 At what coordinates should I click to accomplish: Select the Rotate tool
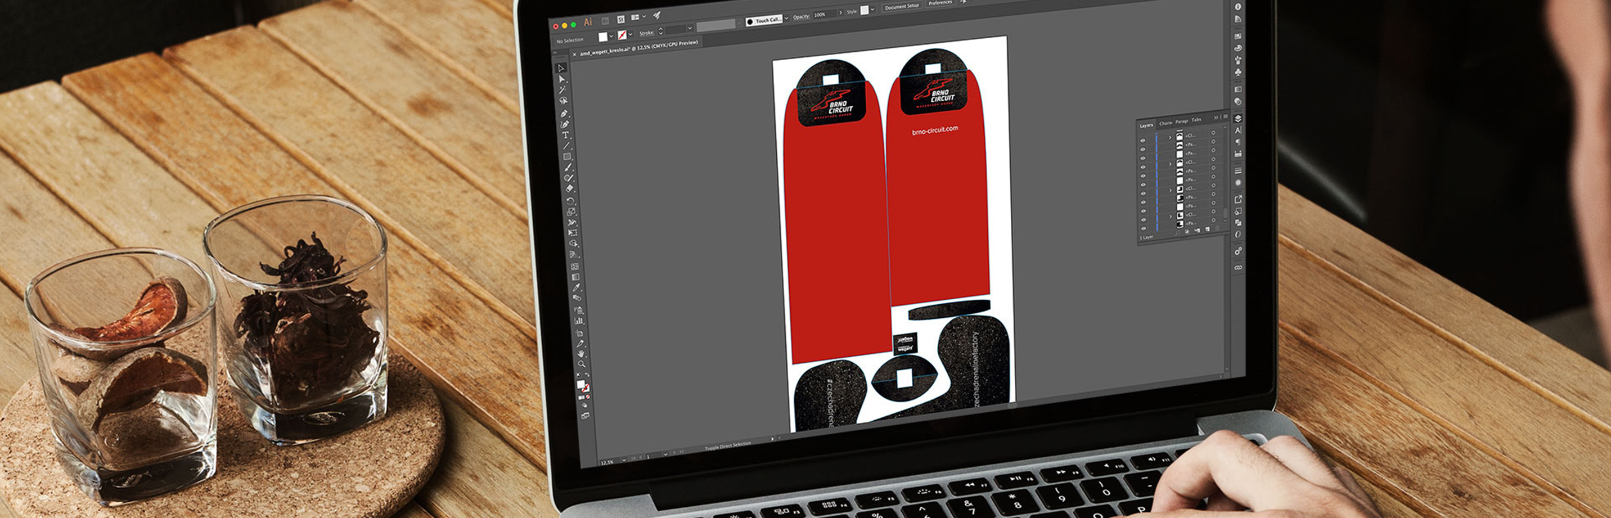[570, 201]
